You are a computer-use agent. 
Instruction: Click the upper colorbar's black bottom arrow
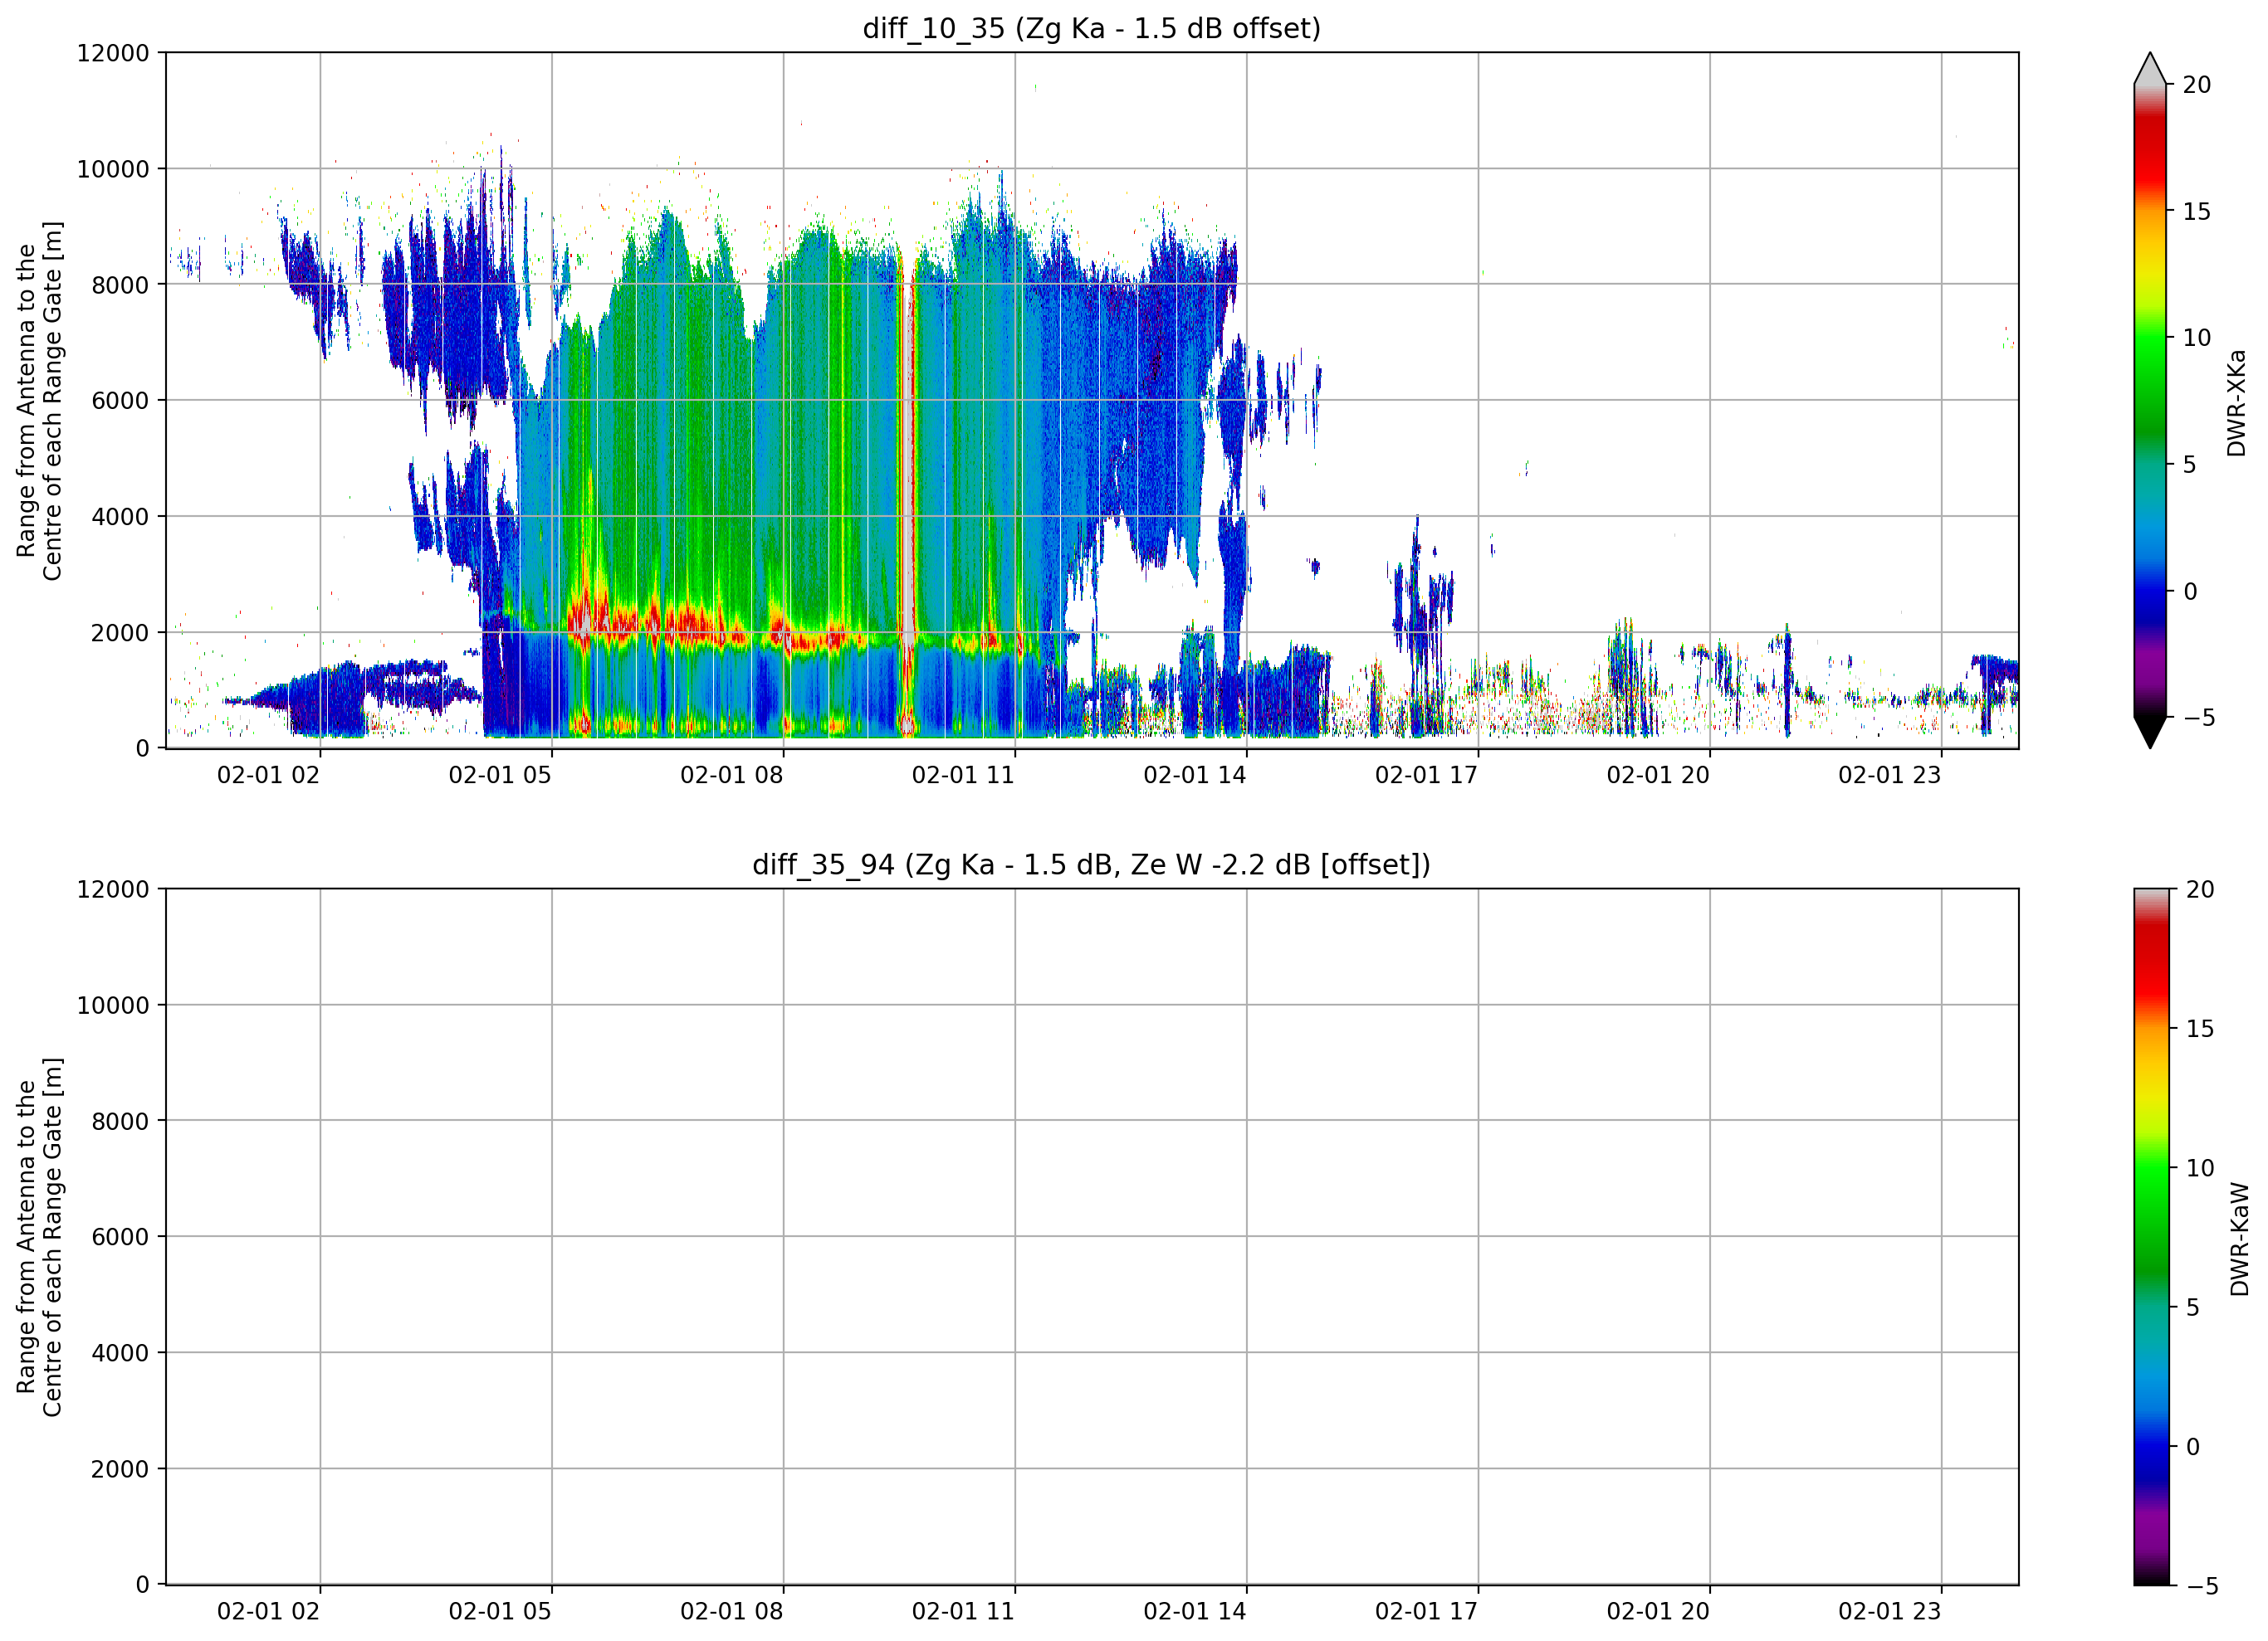click(x=2150, y=732)
